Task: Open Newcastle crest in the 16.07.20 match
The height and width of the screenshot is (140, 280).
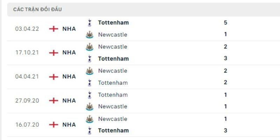Action: (x=90, y=119)
